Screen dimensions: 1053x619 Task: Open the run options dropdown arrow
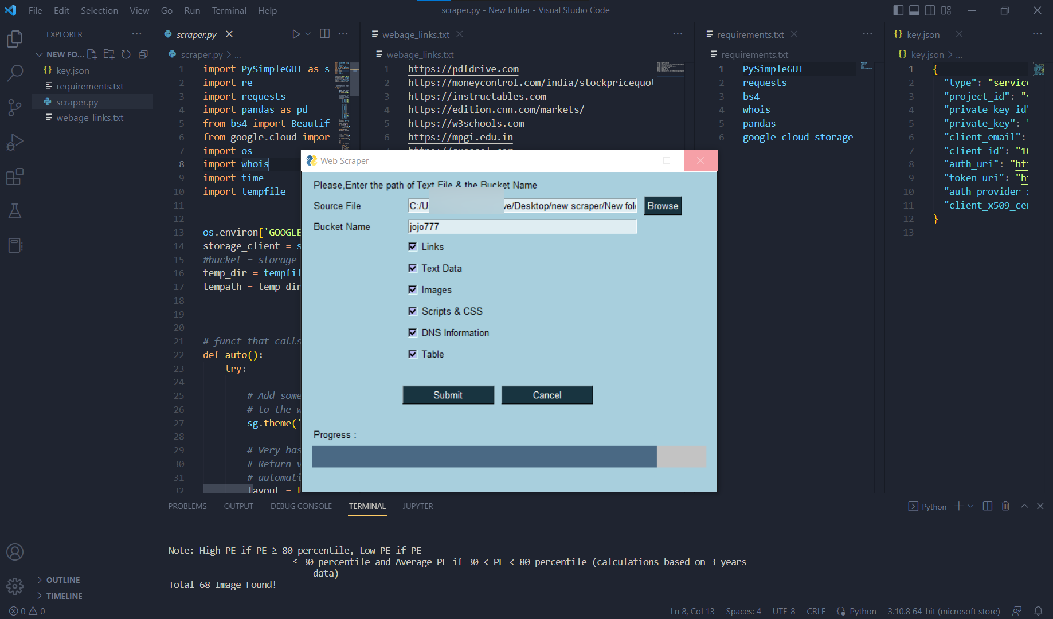pyautogui.click(x=308, y=34)
